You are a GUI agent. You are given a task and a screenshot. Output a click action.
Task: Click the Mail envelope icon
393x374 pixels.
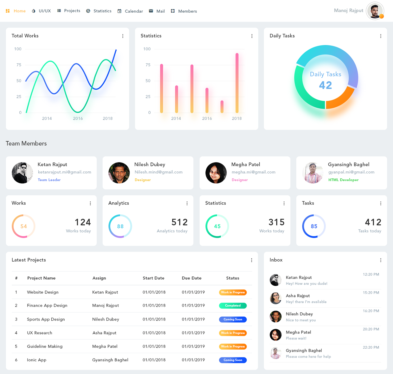point(151,11)
